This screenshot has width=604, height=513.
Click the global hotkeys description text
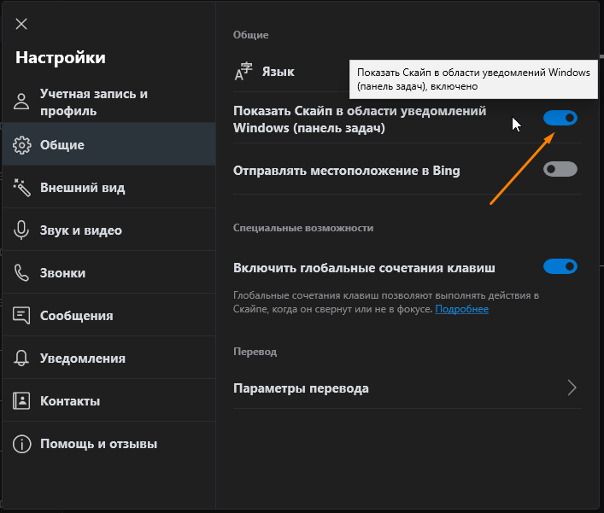point(386,302)
